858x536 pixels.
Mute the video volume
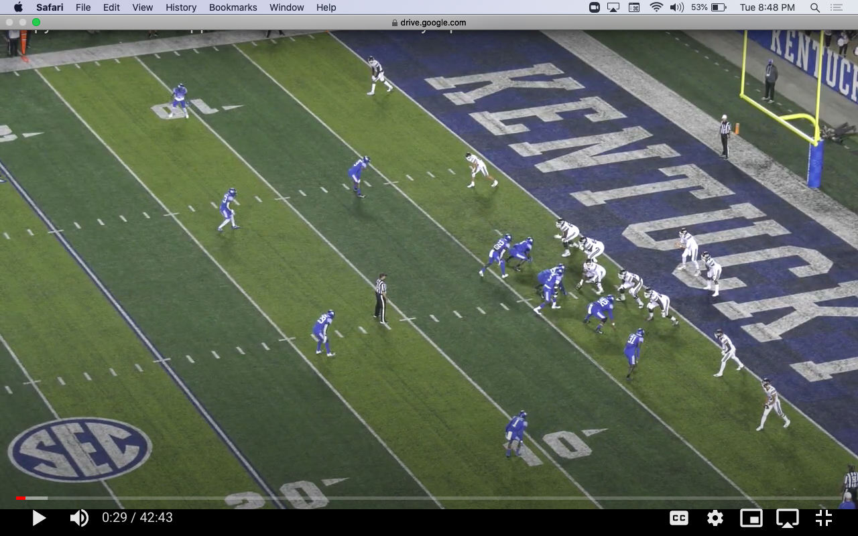point(78,517)
